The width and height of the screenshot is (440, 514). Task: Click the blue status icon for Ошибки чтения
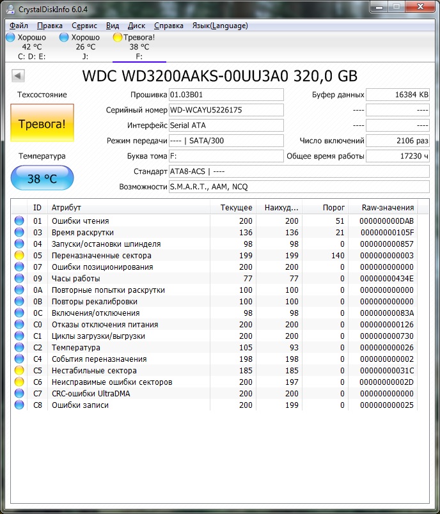pyautogui.click(x=19, y=221)
